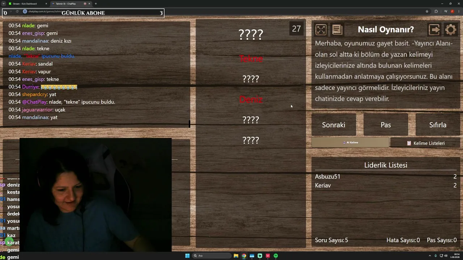The image size is (463, 260).
Task: Open the network system tray icon
Action: [x=441, y=256]
